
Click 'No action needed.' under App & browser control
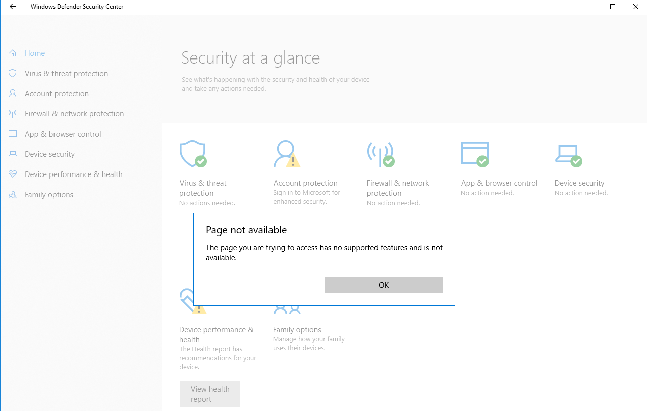pyautogui.click(x=488, y=193)
